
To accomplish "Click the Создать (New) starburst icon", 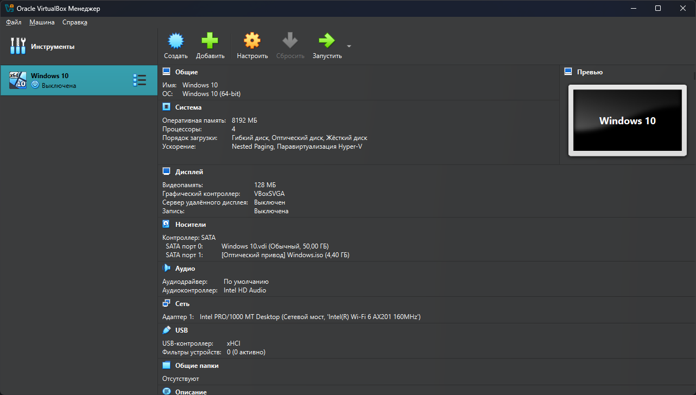I will tap(176, 41).
